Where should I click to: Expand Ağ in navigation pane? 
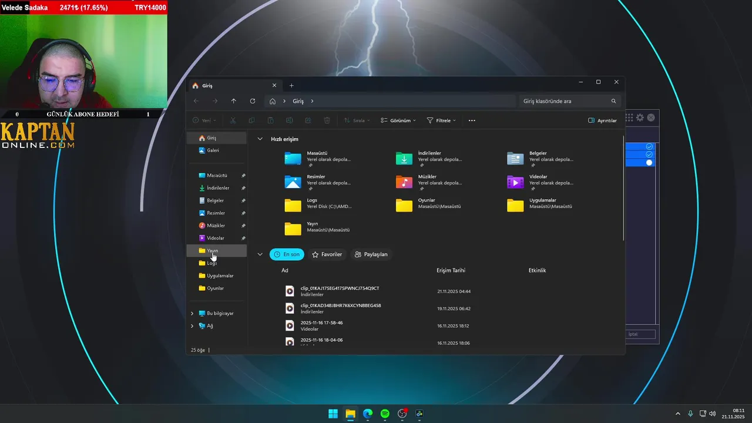click(192, 326)
